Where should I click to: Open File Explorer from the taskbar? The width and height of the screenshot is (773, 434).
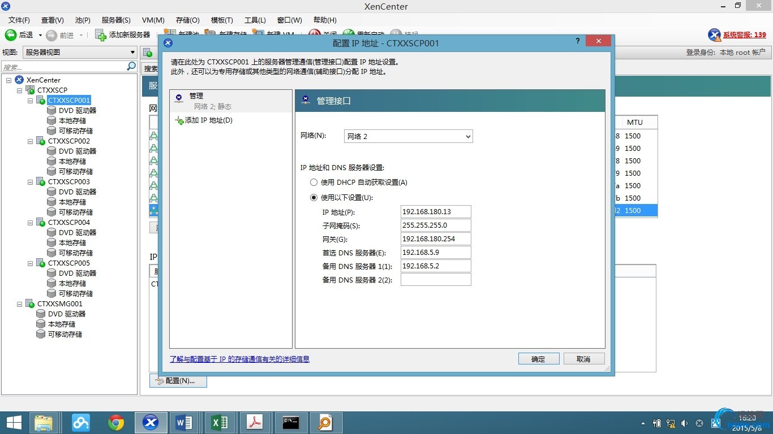pos(44,423)
